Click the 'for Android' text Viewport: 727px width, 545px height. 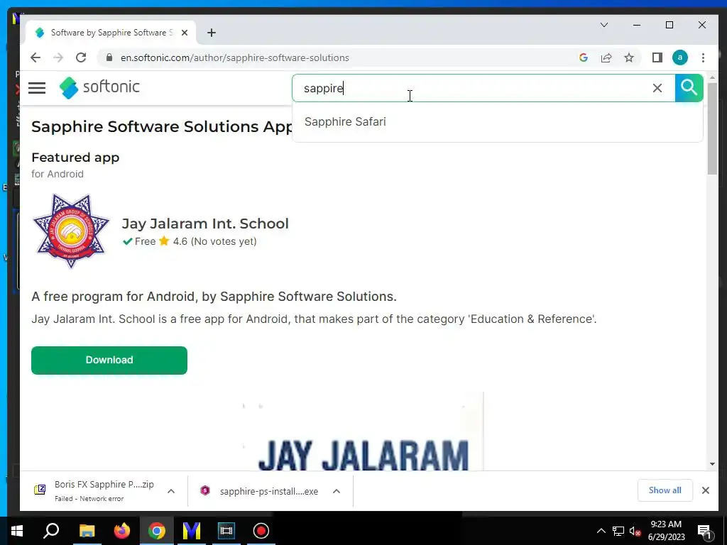tap(58, 174)
